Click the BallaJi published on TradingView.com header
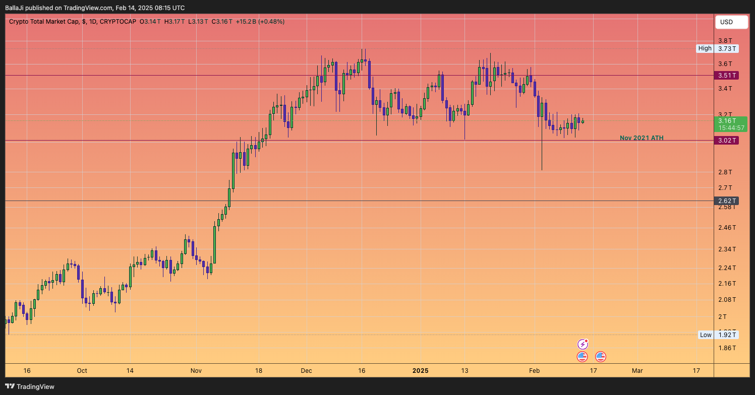 pos(95,8)
